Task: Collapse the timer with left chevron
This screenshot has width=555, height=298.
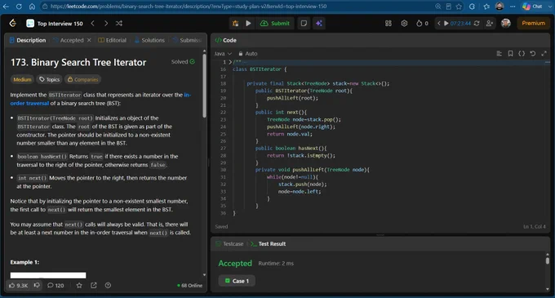Action: point(439,24)
